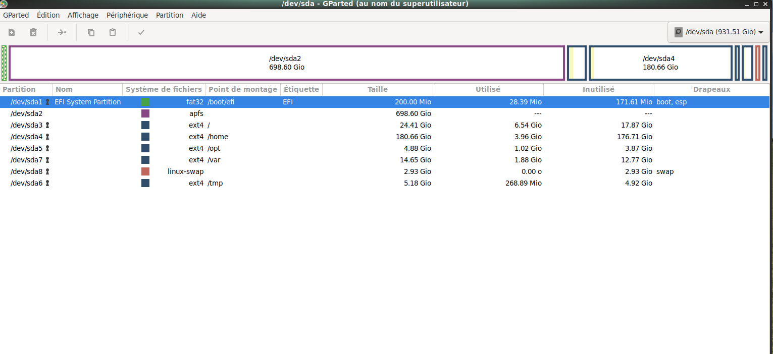Click the Partition column header
The width and height of the screenshot is (773, 354).
coord(26,89)
